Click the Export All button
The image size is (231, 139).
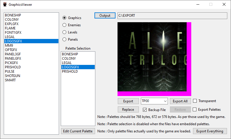(180, 101)
